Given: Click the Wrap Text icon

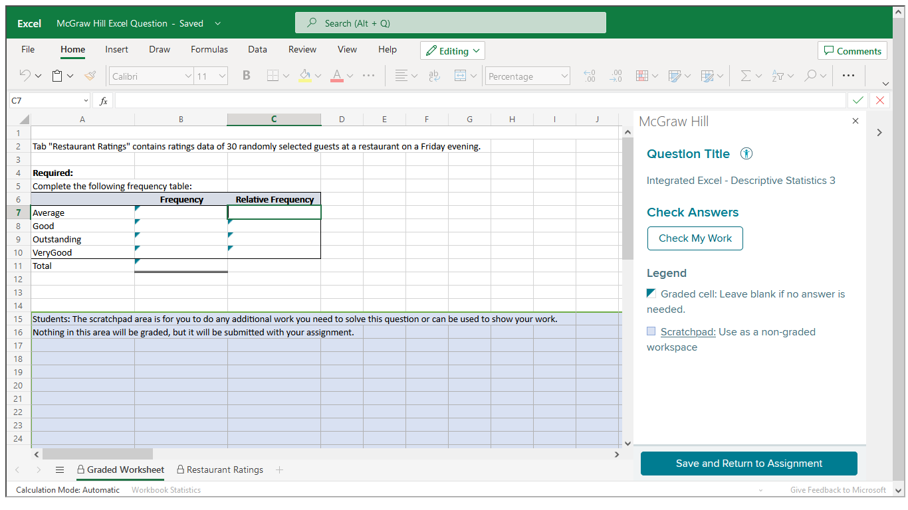Looking at the screenshot, I should click(x=434, y=76).
